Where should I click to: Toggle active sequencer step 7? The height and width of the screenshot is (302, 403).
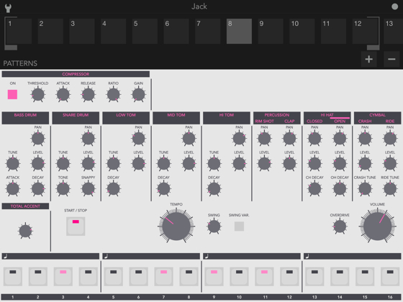(164, 276)
